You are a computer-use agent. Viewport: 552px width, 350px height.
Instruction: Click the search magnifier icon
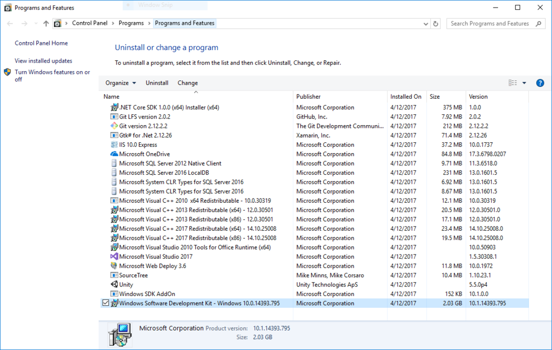coord(539,24)
